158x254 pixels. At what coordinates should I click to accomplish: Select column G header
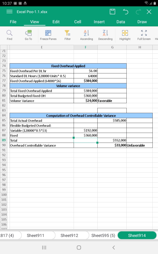point(112,47)
